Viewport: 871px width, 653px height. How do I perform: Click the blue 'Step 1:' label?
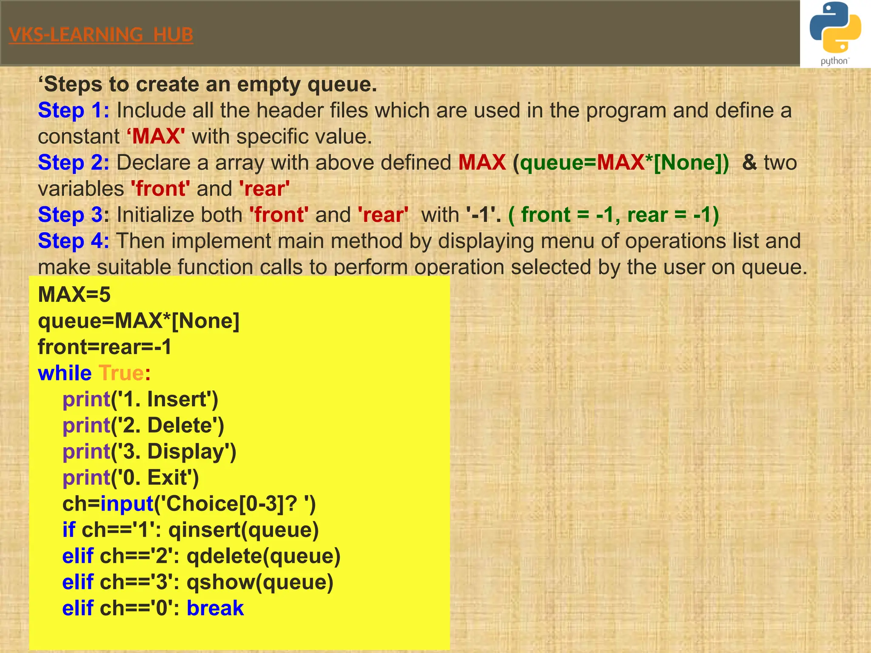(74, 111)
